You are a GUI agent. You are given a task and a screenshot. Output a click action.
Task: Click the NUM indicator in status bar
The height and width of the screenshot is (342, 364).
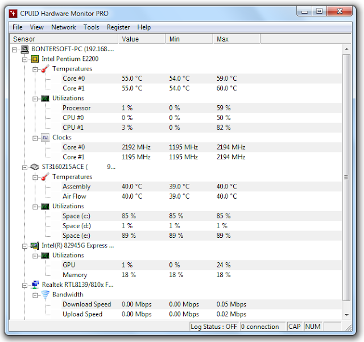[x=313, y=327]
